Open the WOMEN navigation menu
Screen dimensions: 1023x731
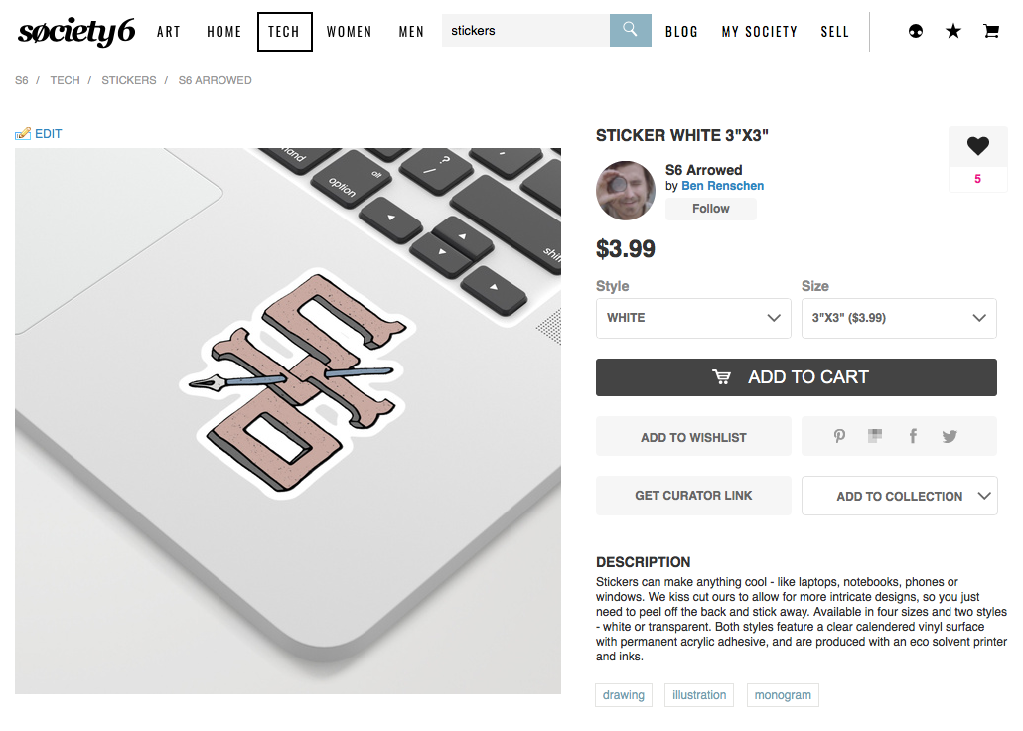coord(349,32)
